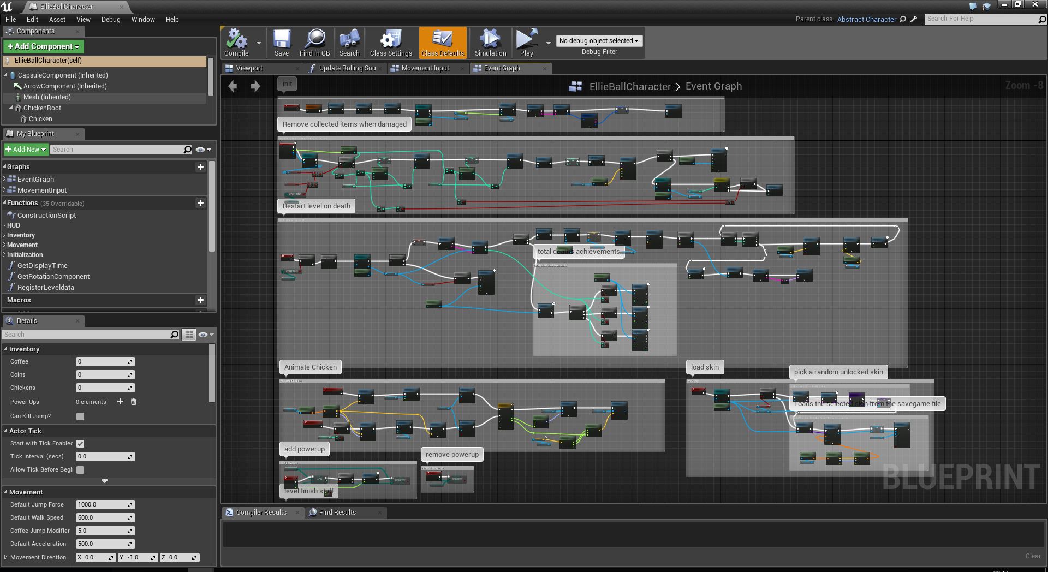Screen dimensions: 1048x572
Task: Open Find in CB
Action: coord(314,43)
